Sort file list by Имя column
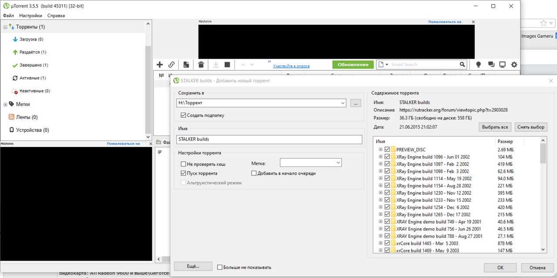The image size is (557, 278). [434, 141]
